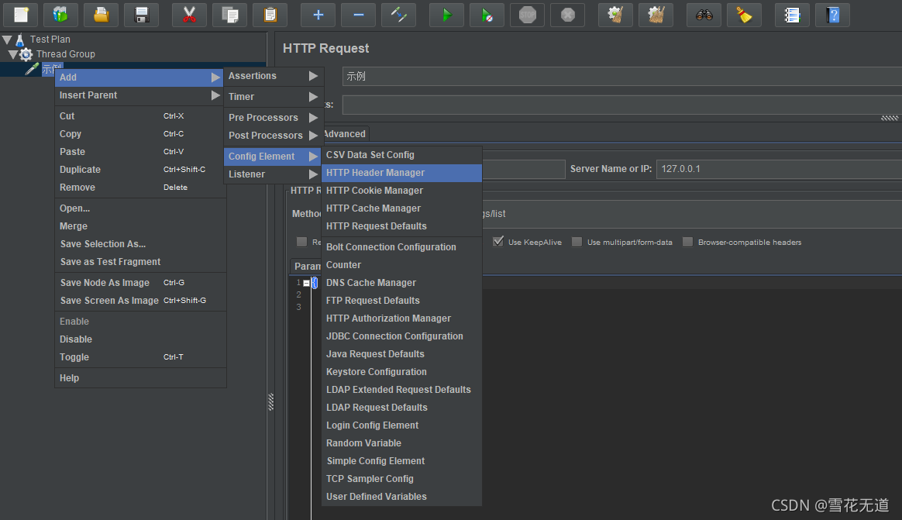Viewport: 902px width, 520px height.
Task: Choose HTTP Cookie Manager
Action: click(401, 191)
